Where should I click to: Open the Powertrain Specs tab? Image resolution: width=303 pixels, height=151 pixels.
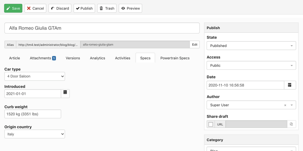pos(175,58)
